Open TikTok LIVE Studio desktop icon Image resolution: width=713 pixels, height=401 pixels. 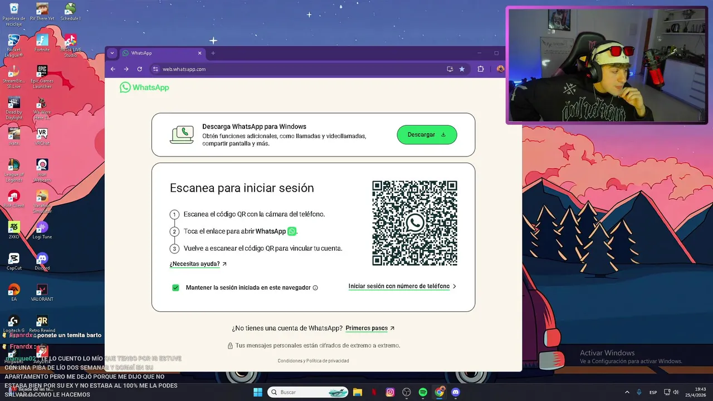click(70, 46)
